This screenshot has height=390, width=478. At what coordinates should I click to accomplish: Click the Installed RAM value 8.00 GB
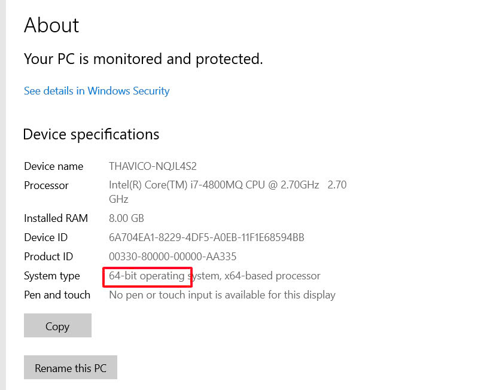coord(126,218)
